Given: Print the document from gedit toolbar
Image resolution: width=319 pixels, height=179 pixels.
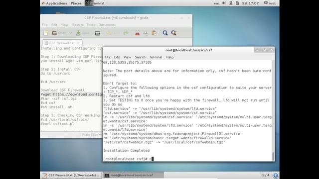Looking at the screenshot, I should [x=98, y=33].
